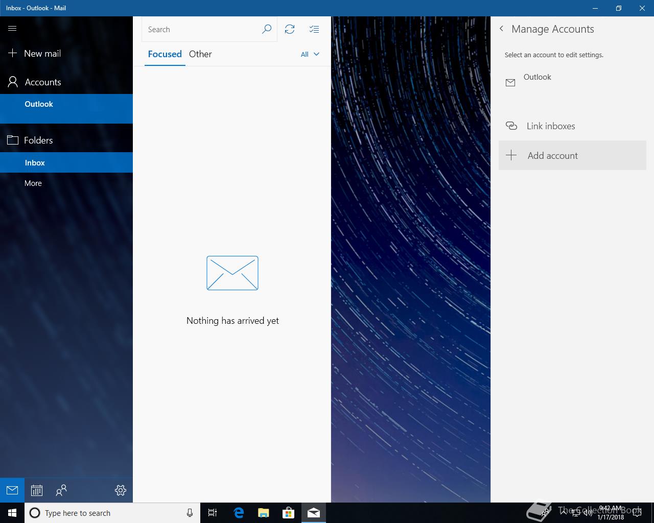Expand More folders list
The height and width of the screenshot is (523, 654).
(33, 183)
